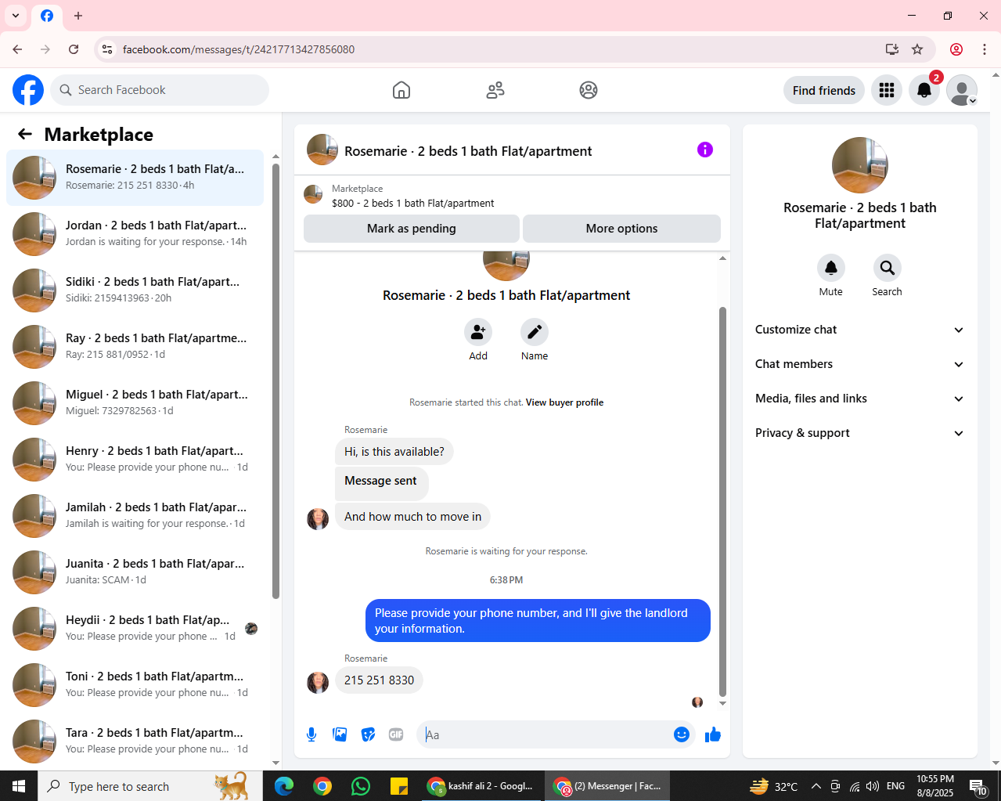Open the Miguel conversation
Image resolution: width=1001 pixels, height=801 pixels.
[x=135, y=403]
